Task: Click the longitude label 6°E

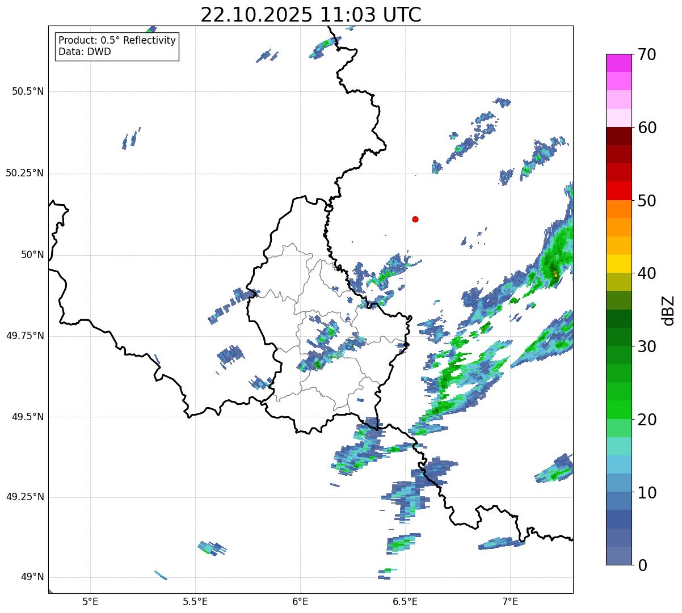Action: pos(300,601)
